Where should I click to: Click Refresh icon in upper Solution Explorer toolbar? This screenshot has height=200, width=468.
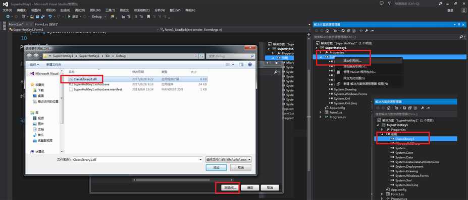pyautogui.click(x=343, y=31)
